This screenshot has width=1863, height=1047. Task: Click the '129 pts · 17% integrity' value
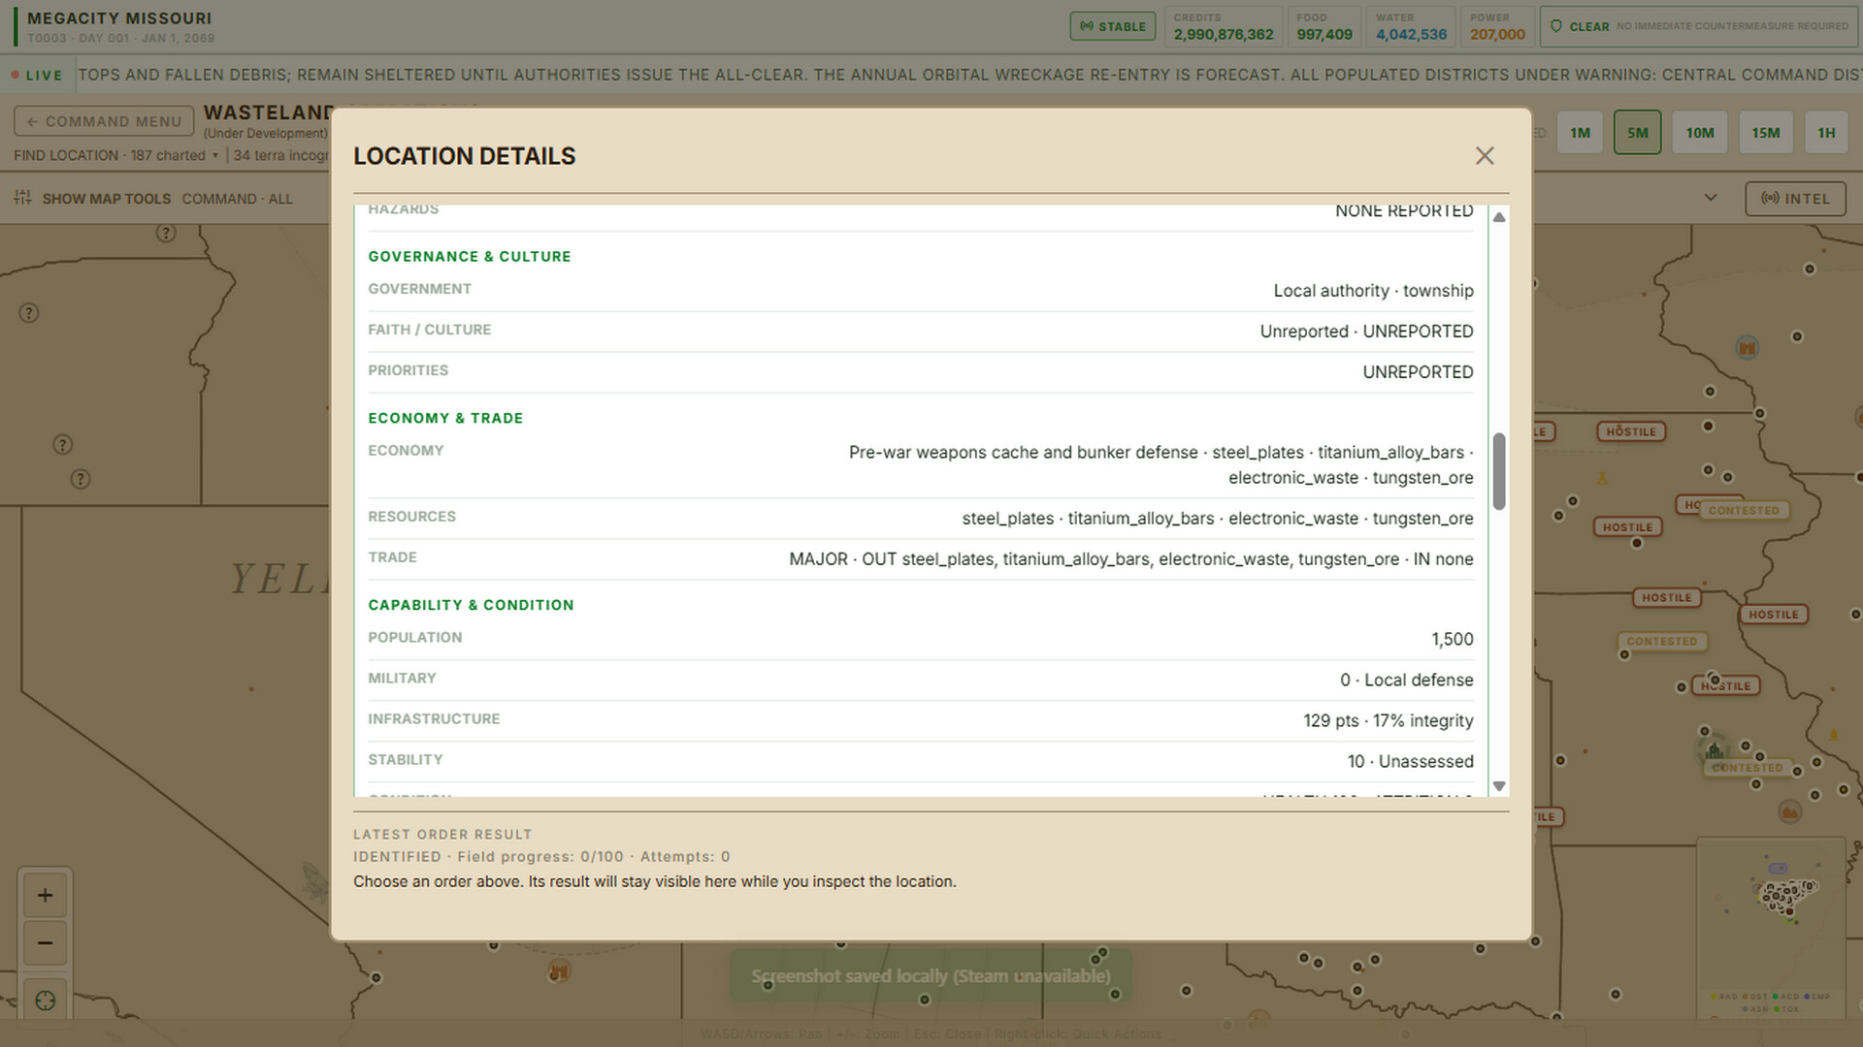(1388, 720)
